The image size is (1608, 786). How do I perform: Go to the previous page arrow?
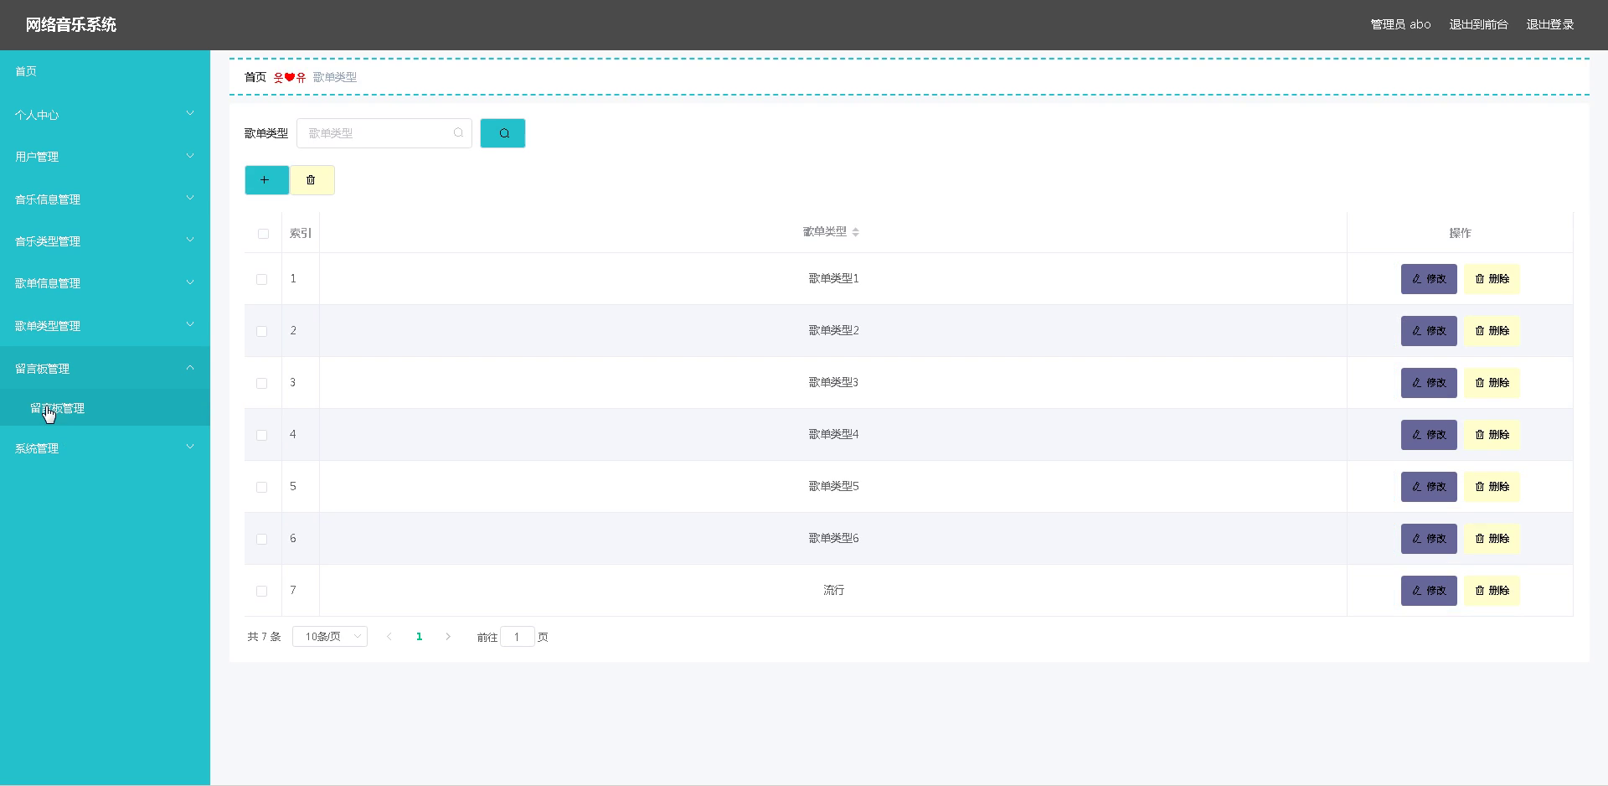[389, 637]
